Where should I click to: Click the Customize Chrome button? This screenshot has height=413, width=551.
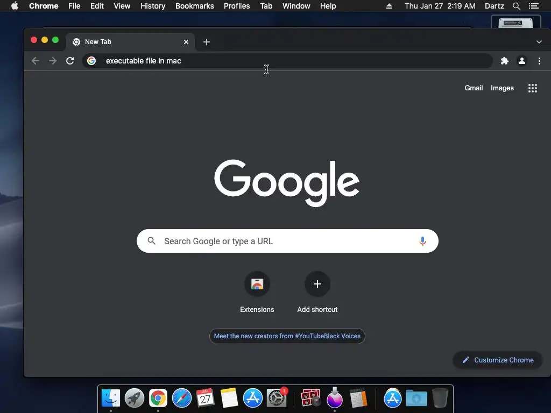coord(498,360)
